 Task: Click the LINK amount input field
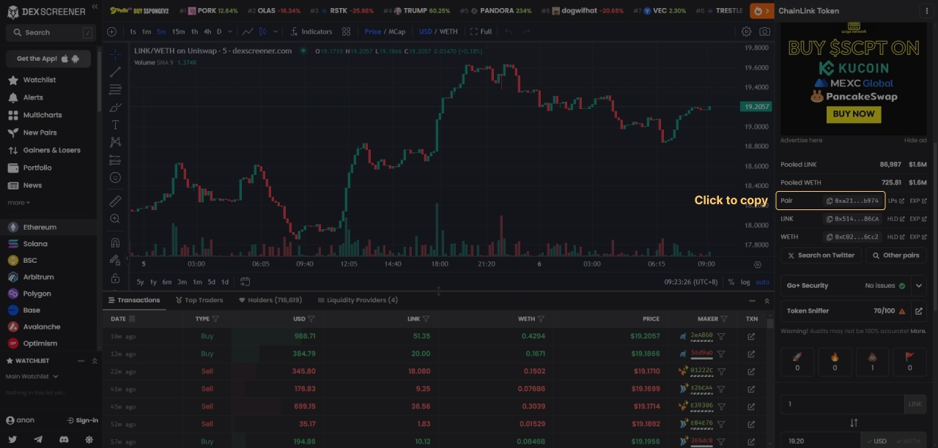[x=843, y=404]
